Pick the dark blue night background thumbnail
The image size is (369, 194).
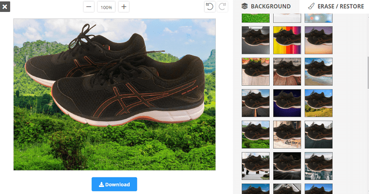(x=287, y=103)
